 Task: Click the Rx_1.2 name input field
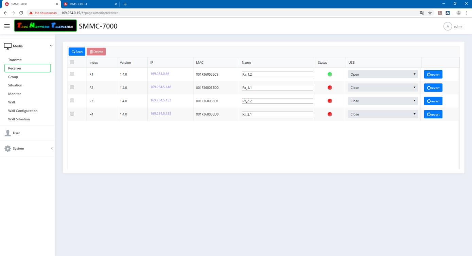(x=277, y=75)
